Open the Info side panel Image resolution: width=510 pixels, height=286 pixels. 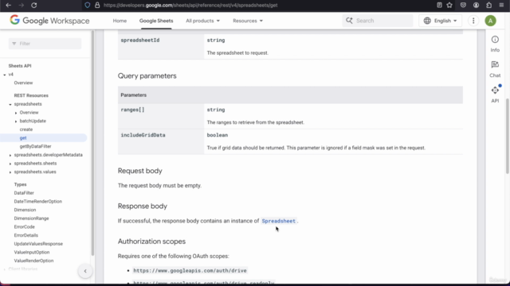[495, 44]
